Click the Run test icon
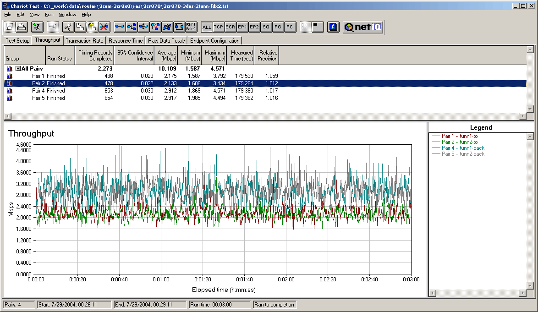The width and height of the screenshot is (538, 312). 38,27
